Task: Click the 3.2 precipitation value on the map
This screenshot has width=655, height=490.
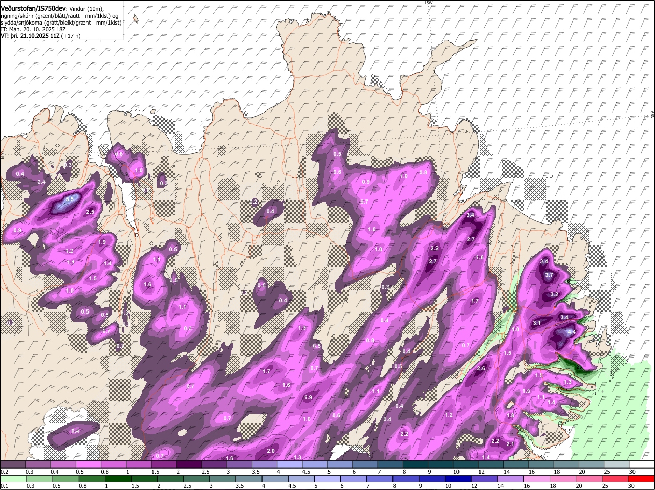Action: click(x=554, y=295)
